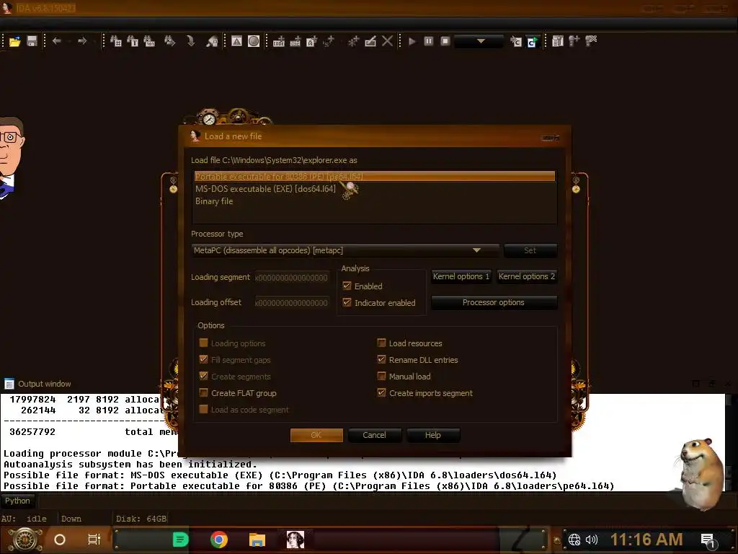Viewport: 738px width, 554px height.
Task: Open the Processor type MetaPC dropdown
Action: coord(346,250)
